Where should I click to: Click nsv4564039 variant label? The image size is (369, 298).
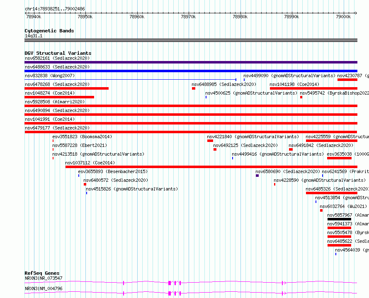click(x=352, y=250)
